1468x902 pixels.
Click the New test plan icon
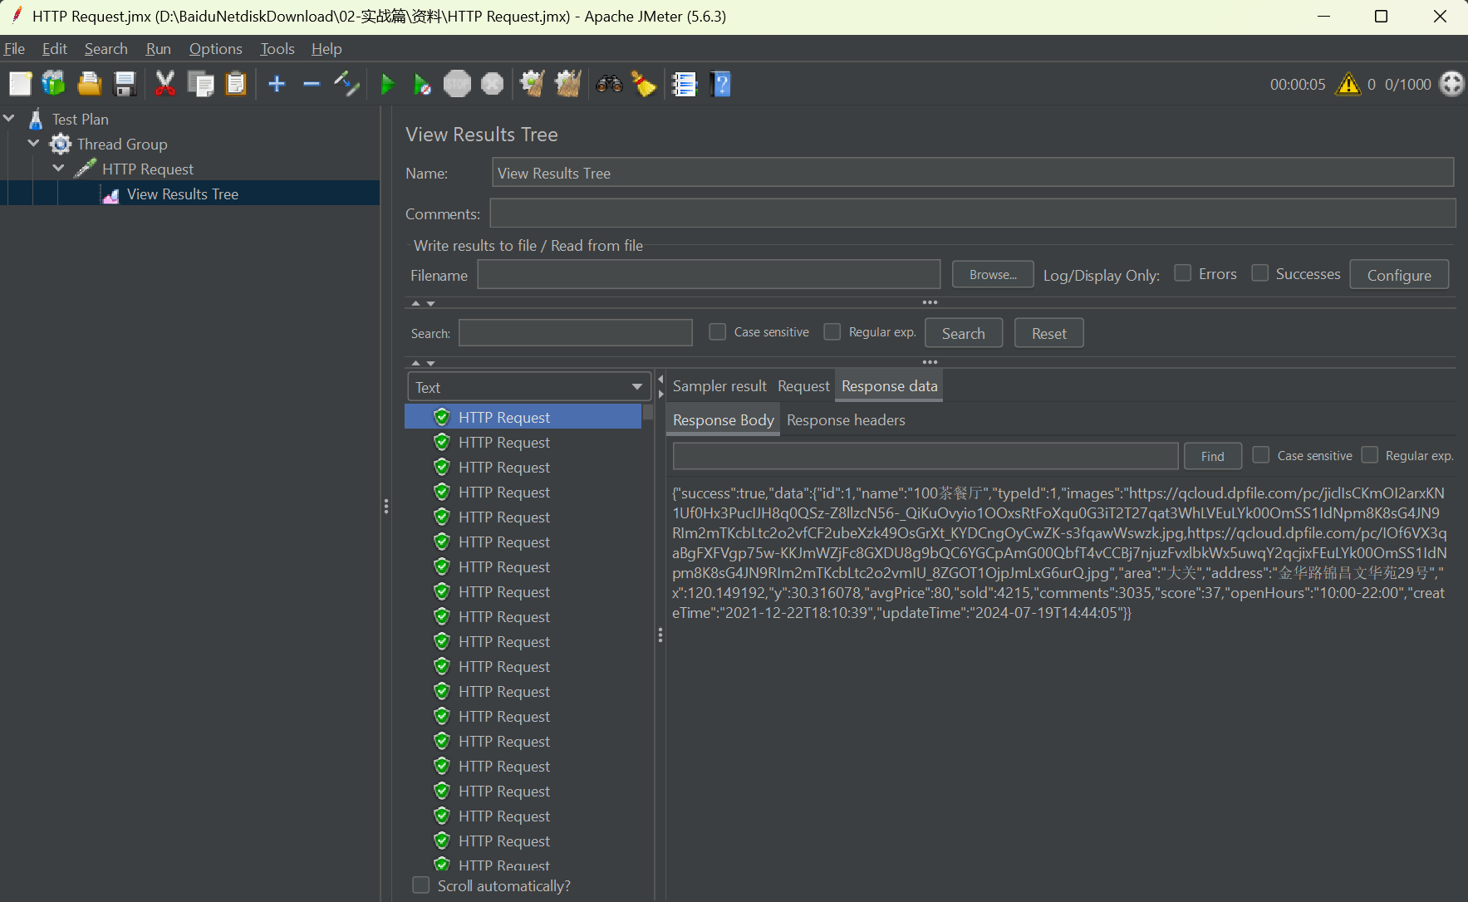[20, 84]
